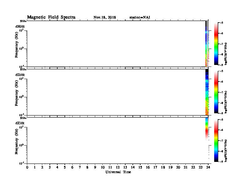Screen dimensions: 248x192
Task: Click hour 20 on the time axis
Action: (178, 168)
